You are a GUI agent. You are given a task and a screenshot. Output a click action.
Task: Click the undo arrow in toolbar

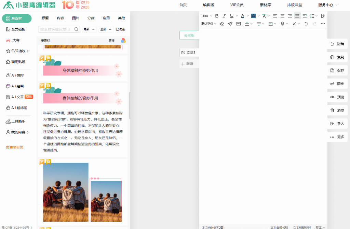306,24
